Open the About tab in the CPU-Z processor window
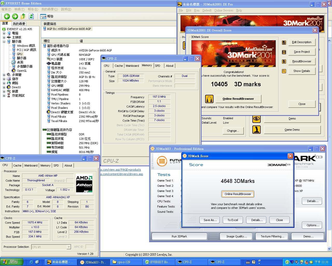 [x=68, y=165]
